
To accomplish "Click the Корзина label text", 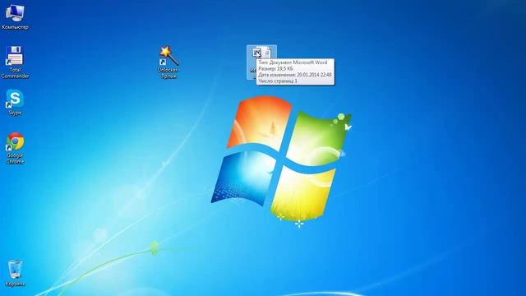I will [x=15, y=284].
